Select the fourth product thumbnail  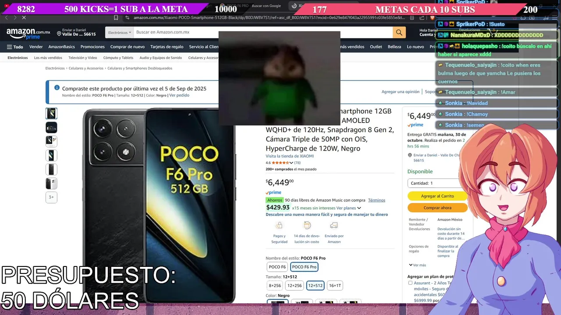[x=51, y=155]
